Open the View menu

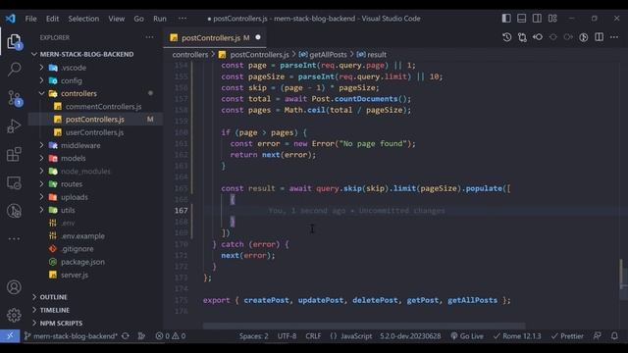(x=116, y=19)
